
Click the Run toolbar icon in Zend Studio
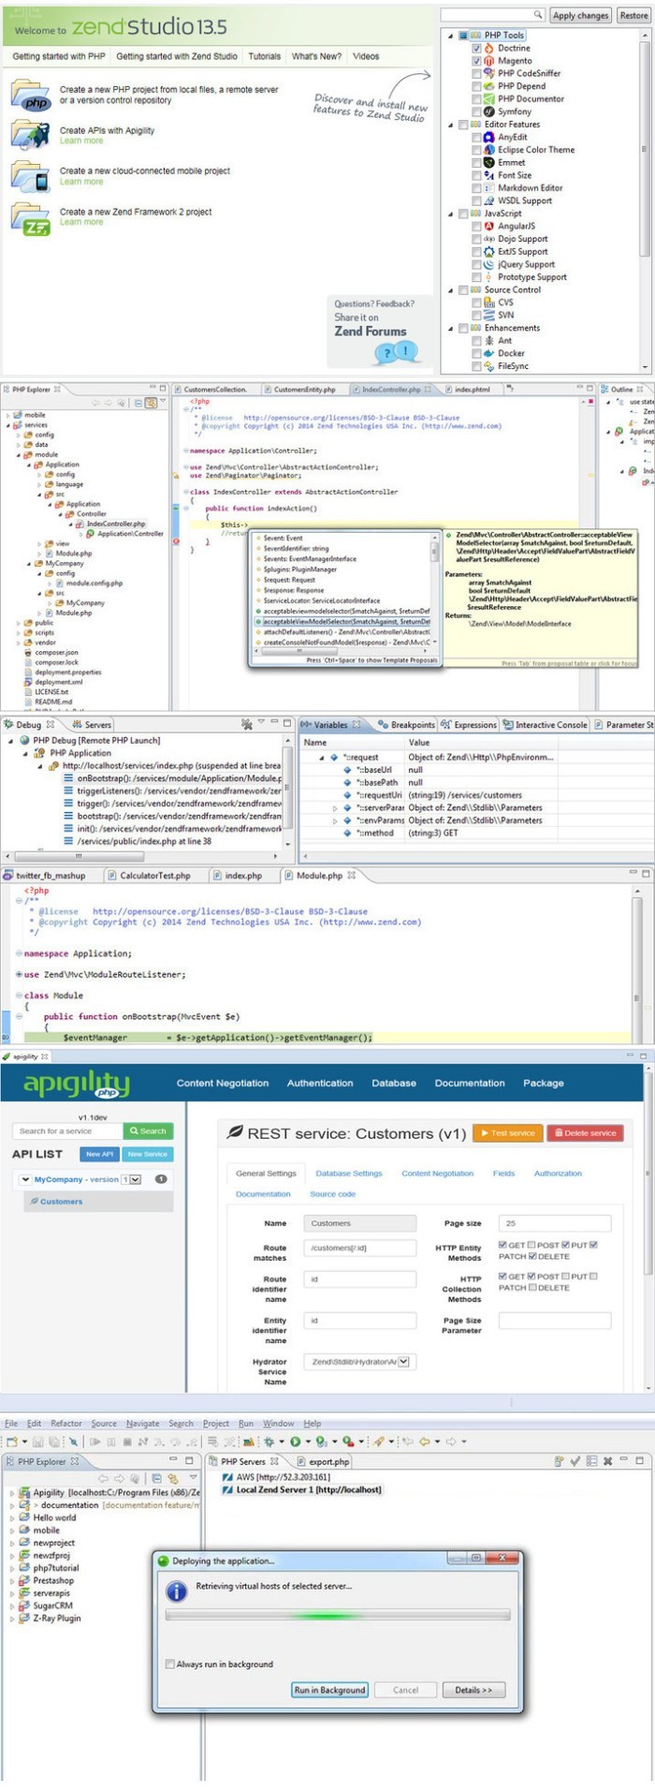pos(295,1442)
